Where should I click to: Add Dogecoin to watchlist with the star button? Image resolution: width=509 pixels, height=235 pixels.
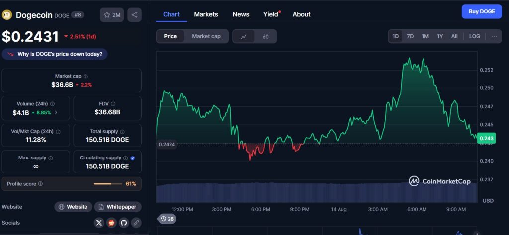[x=112, y=15]
